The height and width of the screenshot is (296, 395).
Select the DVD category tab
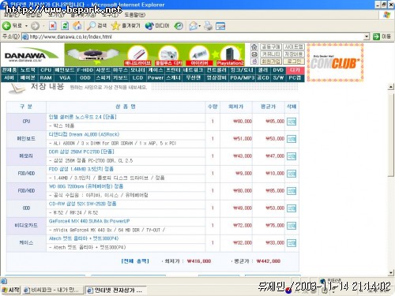pos(278,70)
